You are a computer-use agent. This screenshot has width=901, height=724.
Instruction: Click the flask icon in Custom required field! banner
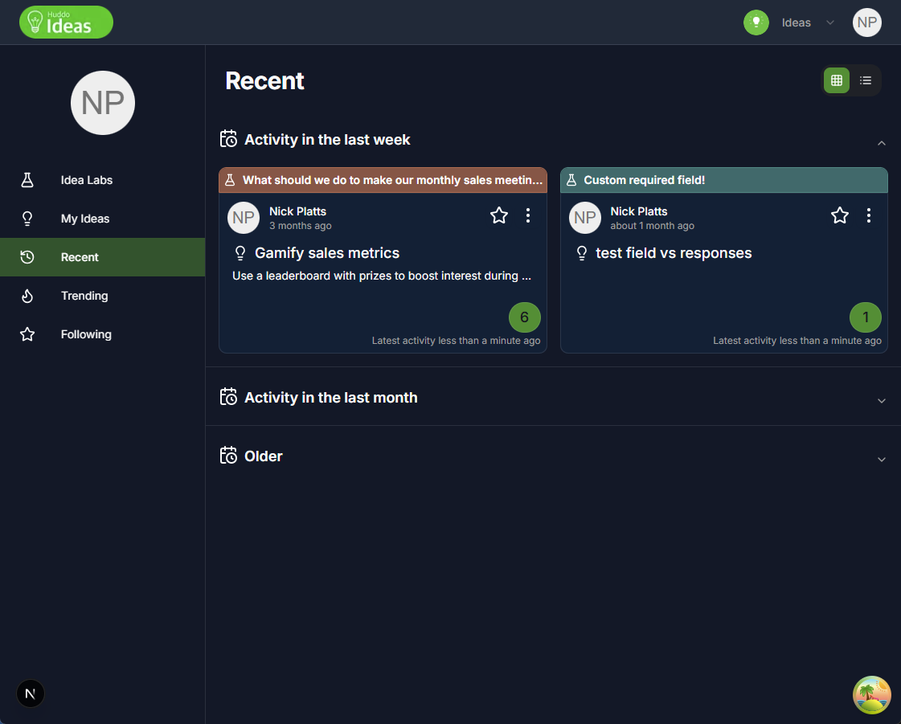pos(571,180)
